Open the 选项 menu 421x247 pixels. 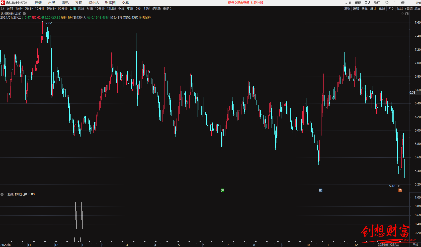[377, 3]
